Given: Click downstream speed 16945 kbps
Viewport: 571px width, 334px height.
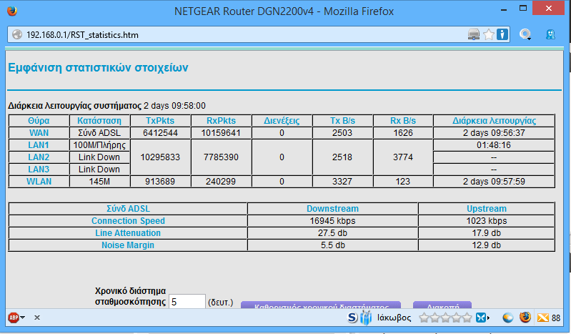Looking at the screenshot, I should point(332,221).
